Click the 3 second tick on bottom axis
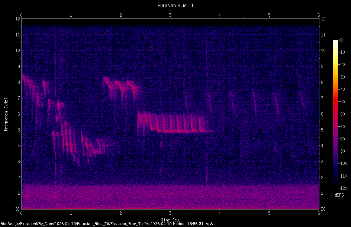This screenshot has width=351, height=227. point(170,214)
